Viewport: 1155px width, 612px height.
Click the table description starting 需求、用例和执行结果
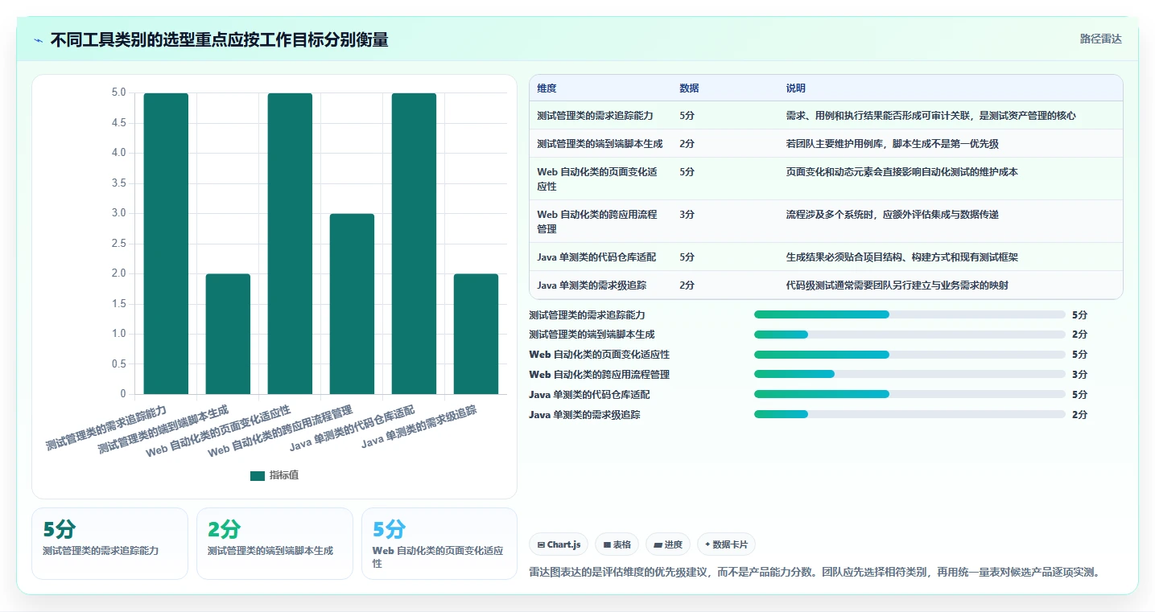click(931, 116)
